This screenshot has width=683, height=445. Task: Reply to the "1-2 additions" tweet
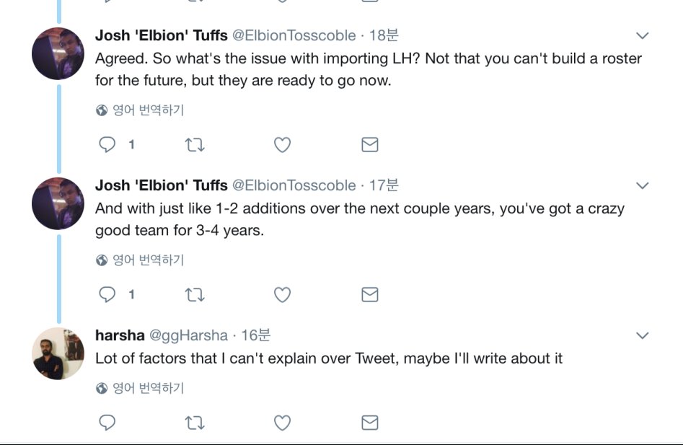point(107,294)
